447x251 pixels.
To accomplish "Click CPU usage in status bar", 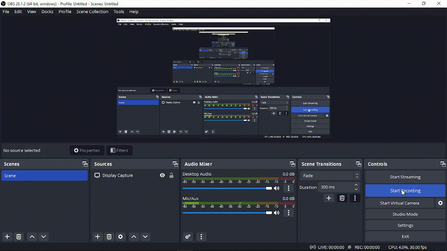I will pos(407,247).
